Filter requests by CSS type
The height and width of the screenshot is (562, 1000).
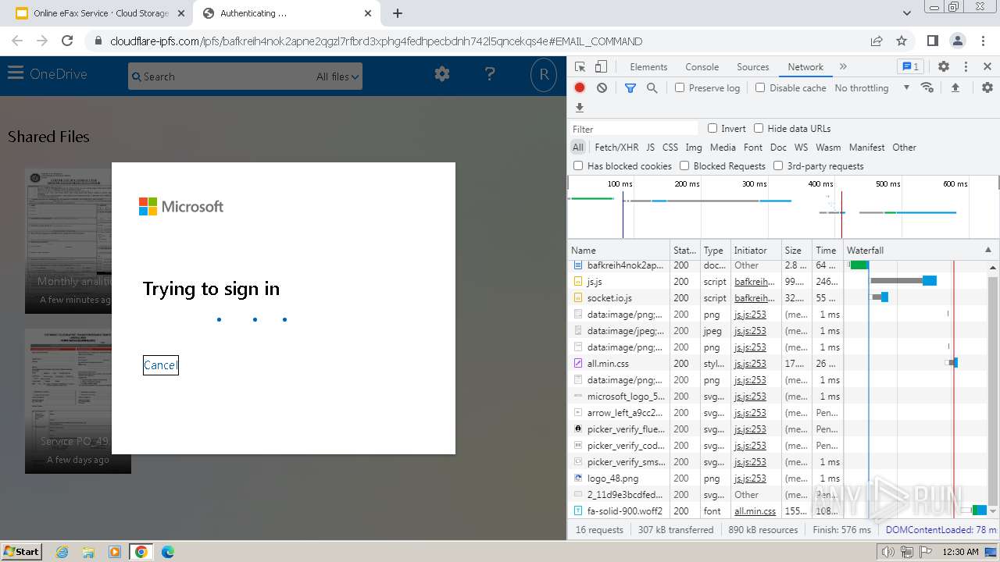(x=670, y=148)
